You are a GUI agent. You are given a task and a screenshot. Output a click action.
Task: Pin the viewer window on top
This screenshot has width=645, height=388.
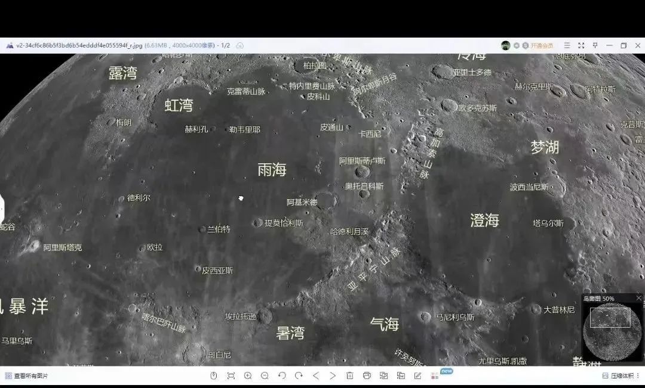click(595, 45)
